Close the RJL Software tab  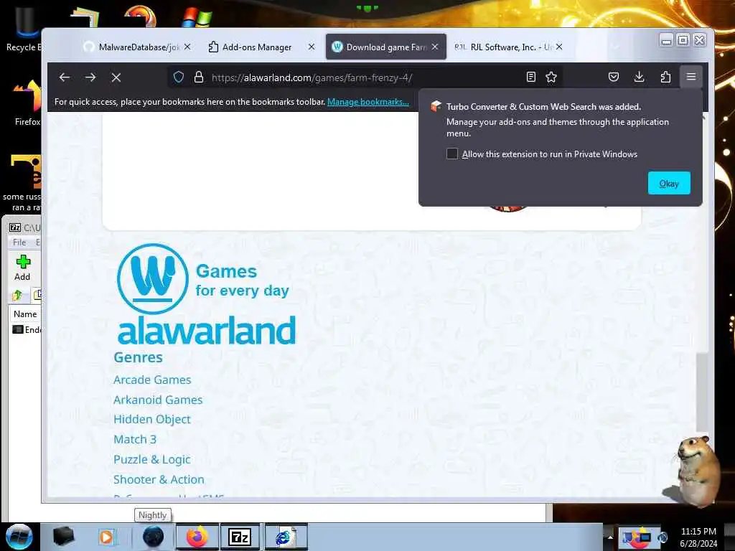pos(559,47)
